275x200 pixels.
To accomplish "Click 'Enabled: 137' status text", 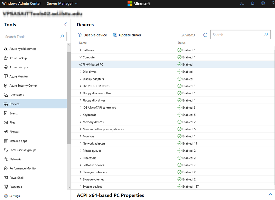I will tap(190, 186).
